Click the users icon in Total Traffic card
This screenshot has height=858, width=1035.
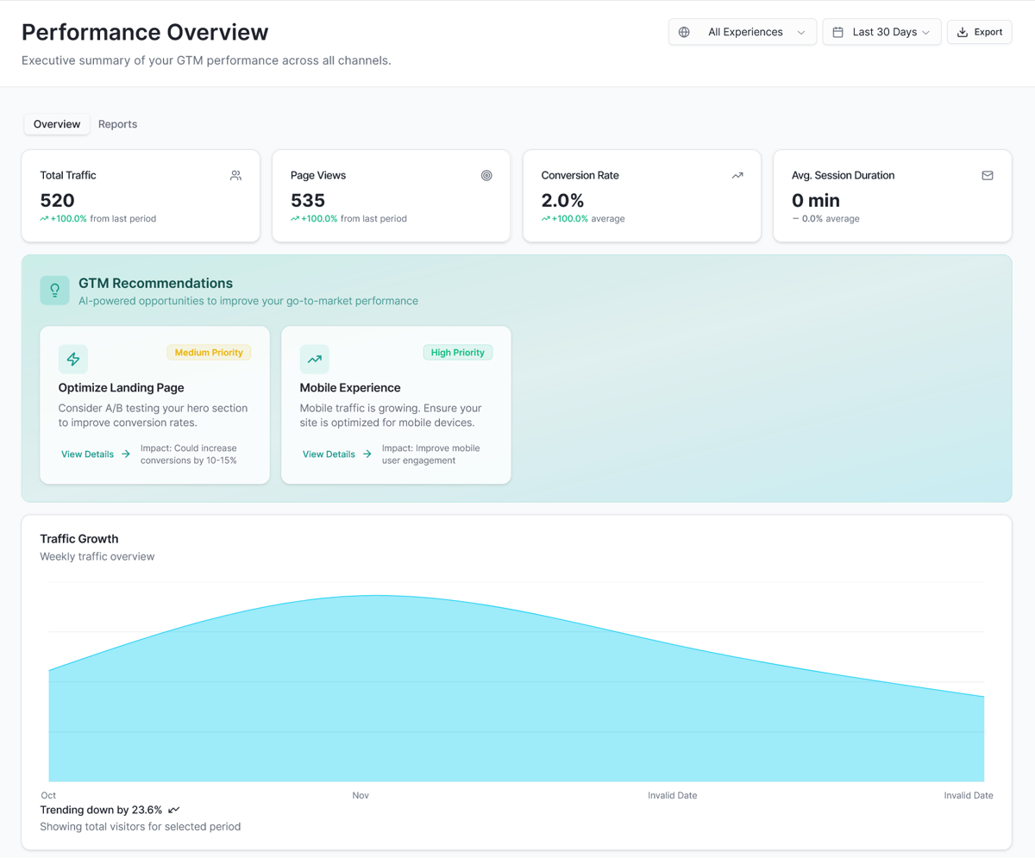235,175
